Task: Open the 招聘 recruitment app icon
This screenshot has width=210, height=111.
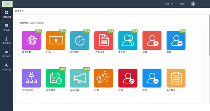Action: coord(152,40)
